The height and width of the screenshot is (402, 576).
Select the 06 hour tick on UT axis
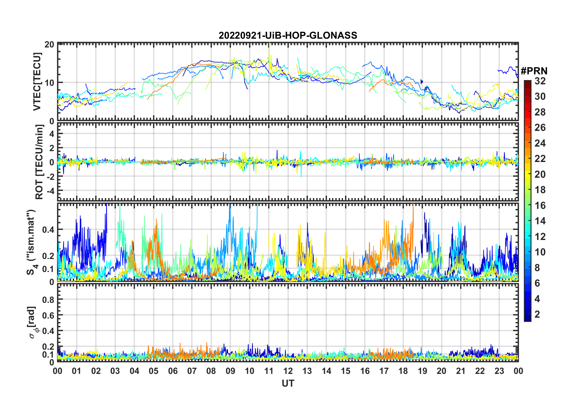(173, 371)
